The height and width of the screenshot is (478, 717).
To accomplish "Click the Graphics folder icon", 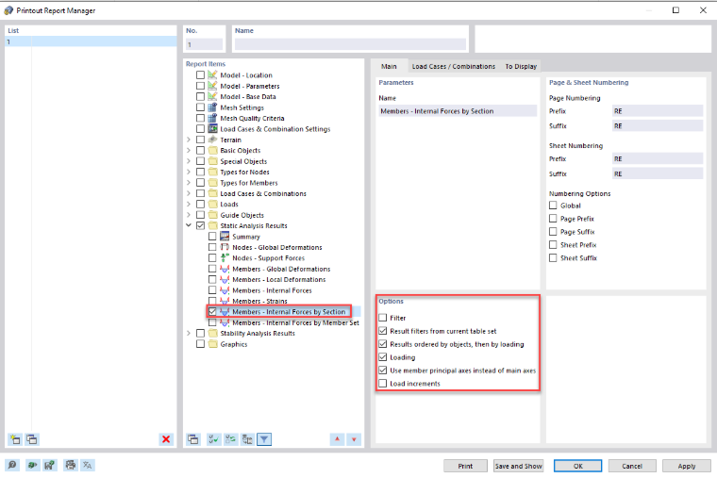I will coord(212,344).
